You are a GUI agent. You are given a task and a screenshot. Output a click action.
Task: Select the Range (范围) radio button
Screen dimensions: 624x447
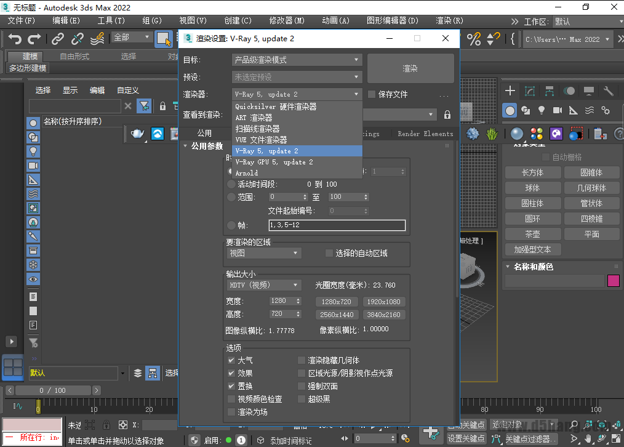231,197
